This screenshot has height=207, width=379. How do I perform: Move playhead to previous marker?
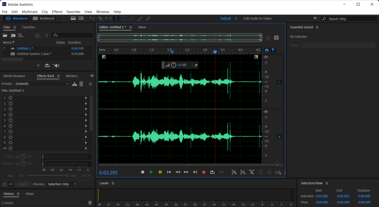169,172
